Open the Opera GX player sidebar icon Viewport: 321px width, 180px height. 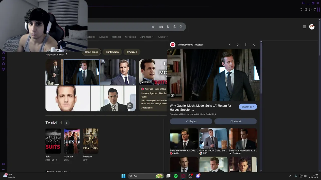[x=4, y=53]
